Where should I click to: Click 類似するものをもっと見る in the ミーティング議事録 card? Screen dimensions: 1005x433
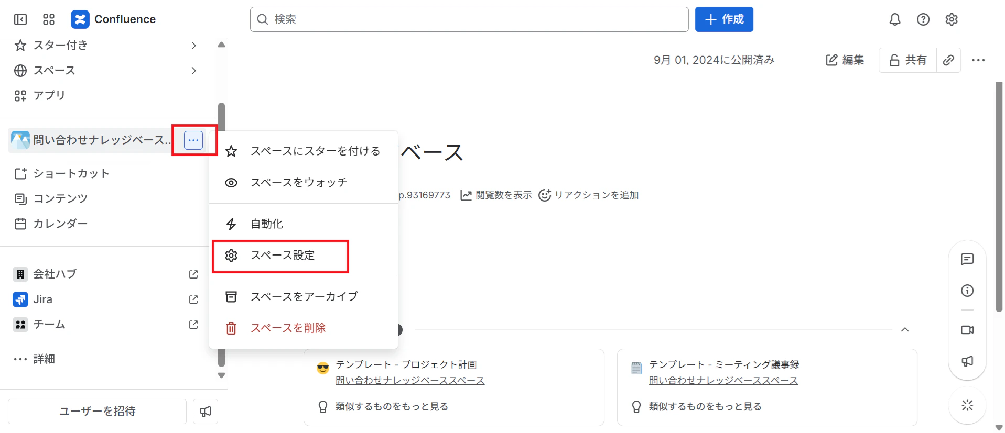[705, 407]
